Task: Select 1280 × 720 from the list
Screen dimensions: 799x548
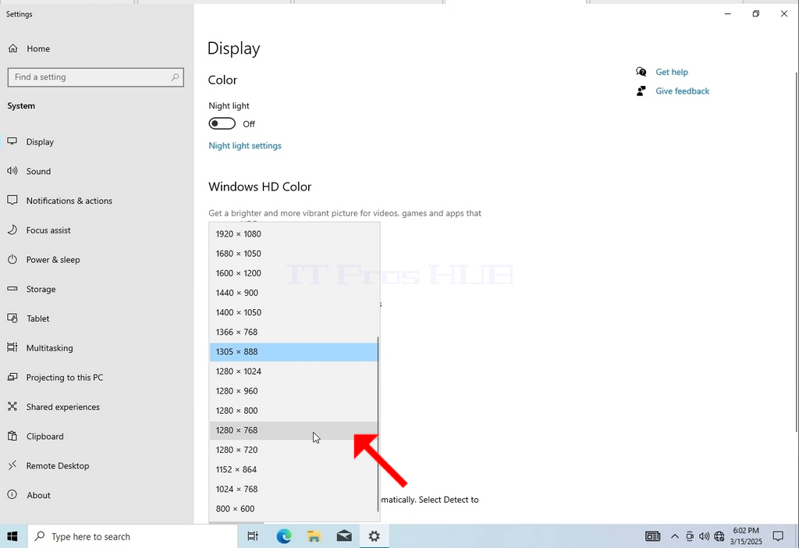Action: pos(294,450)
